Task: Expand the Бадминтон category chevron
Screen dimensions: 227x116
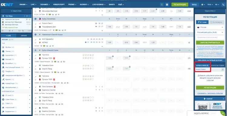Action: 30,111
